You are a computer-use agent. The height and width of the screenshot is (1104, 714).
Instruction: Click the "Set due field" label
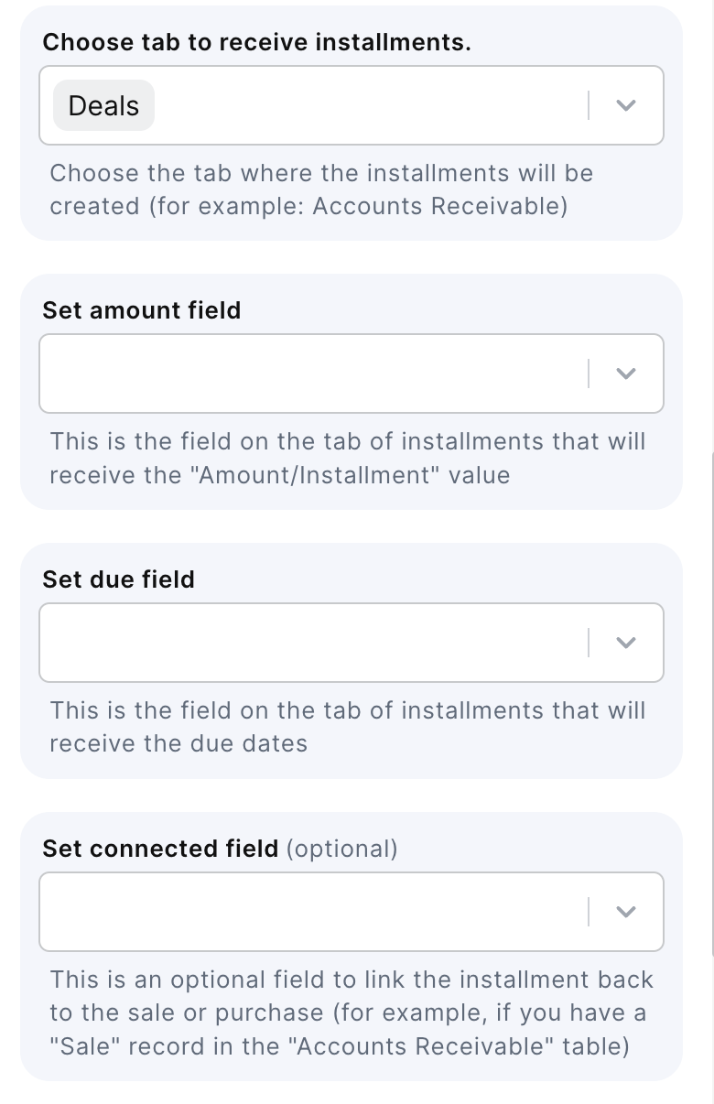pos(119,579)
